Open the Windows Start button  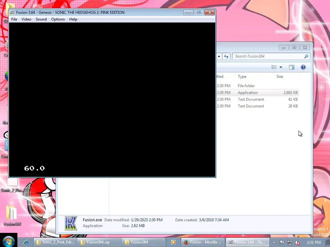[8, 242]
